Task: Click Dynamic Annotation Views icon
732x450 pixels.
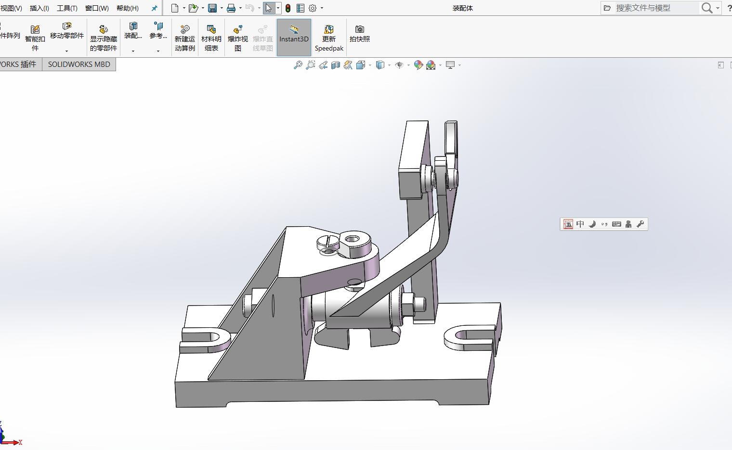Action: point(348,65)
